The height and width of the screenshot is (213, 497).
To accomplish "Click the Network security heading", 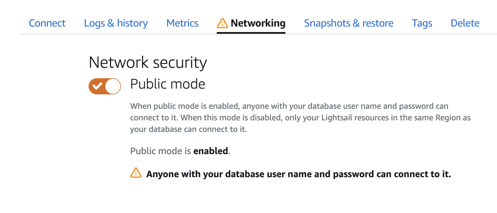I will point(148,62).
